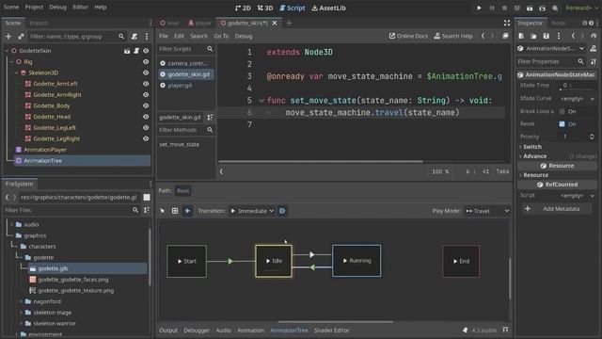Choose select and move nodes tool
The height and width of the screenshot is (339, 602).
(x=163, y=211)
